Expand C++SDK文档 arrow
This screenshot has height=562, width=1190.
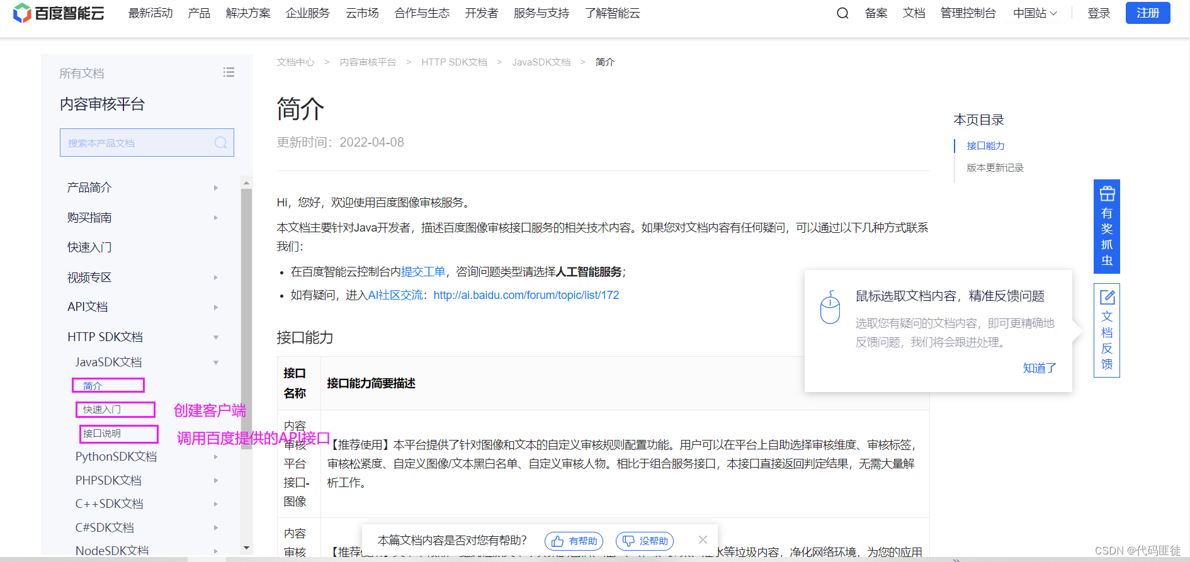pos(216,504)
